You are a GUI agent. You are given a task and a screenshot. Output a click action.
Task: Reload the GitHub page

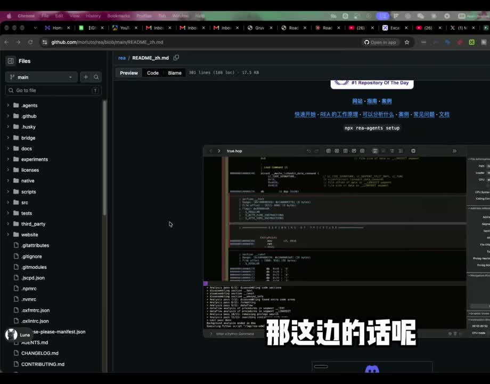tap(30, 42)
